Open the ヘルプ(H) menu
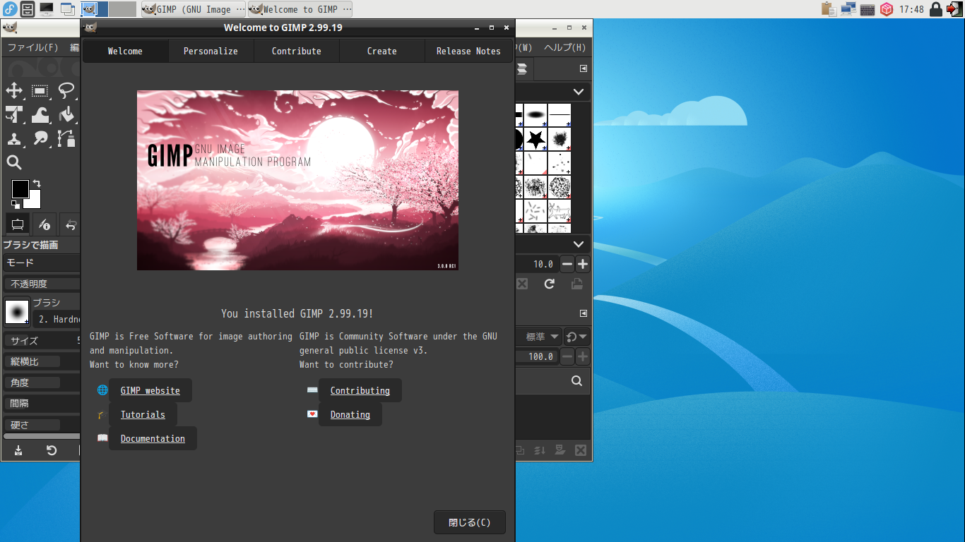965x542 pixels. tap(564, 48)
